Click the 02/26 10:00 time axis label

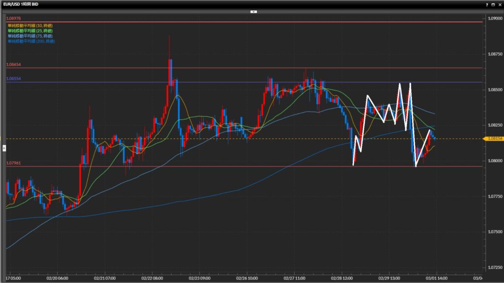pyautogui.click(x=246, y=278)
